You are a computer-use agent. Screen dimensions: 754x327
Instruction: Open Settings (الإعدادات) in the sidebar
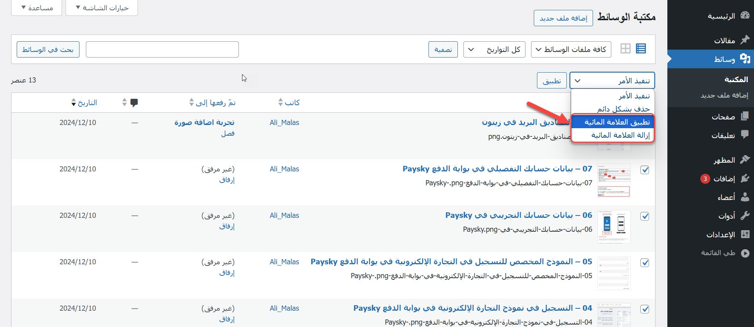721,235
